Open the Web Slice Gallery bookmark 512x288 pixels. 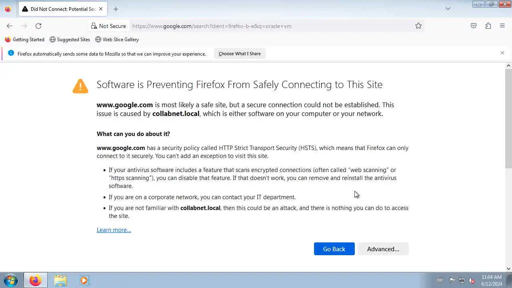(117, 40)
